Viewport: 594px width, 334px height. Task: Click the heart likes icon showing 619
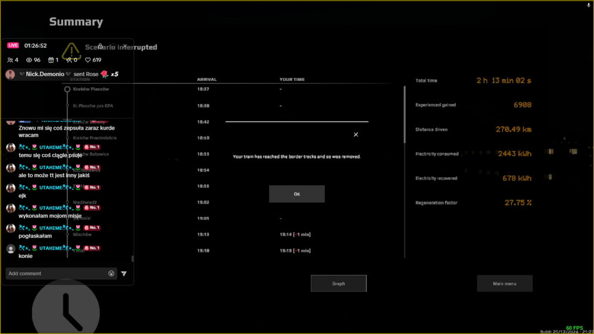[x=88, y=60]
